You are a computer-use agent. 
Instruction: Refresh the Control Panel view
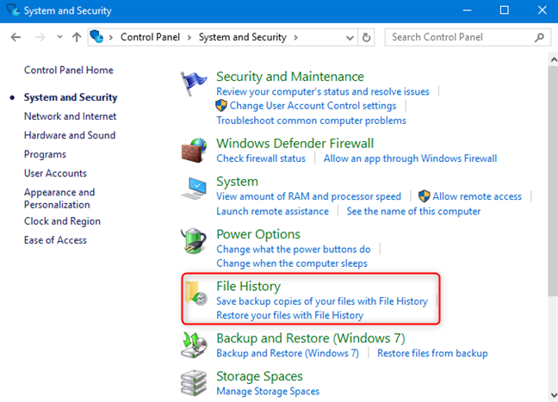366,37
